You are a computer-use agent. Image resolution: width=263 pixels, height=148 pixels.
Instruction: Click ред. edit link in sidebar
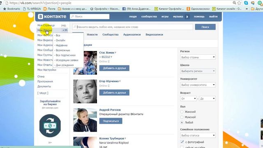(x=64, y=25)
